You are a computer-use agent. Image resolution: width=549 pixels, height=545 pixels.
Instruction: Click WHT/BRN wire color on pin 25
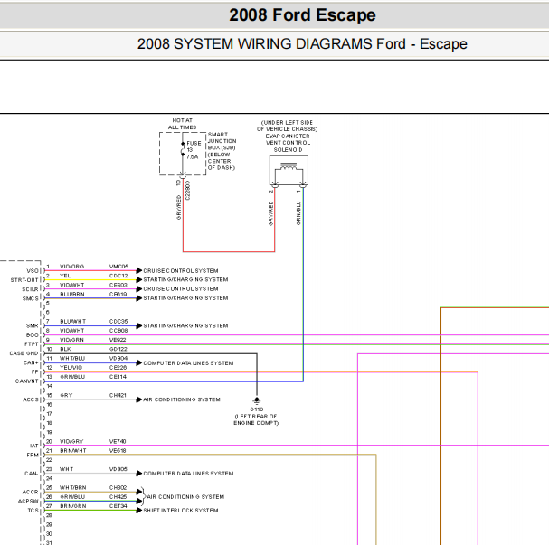73,488
